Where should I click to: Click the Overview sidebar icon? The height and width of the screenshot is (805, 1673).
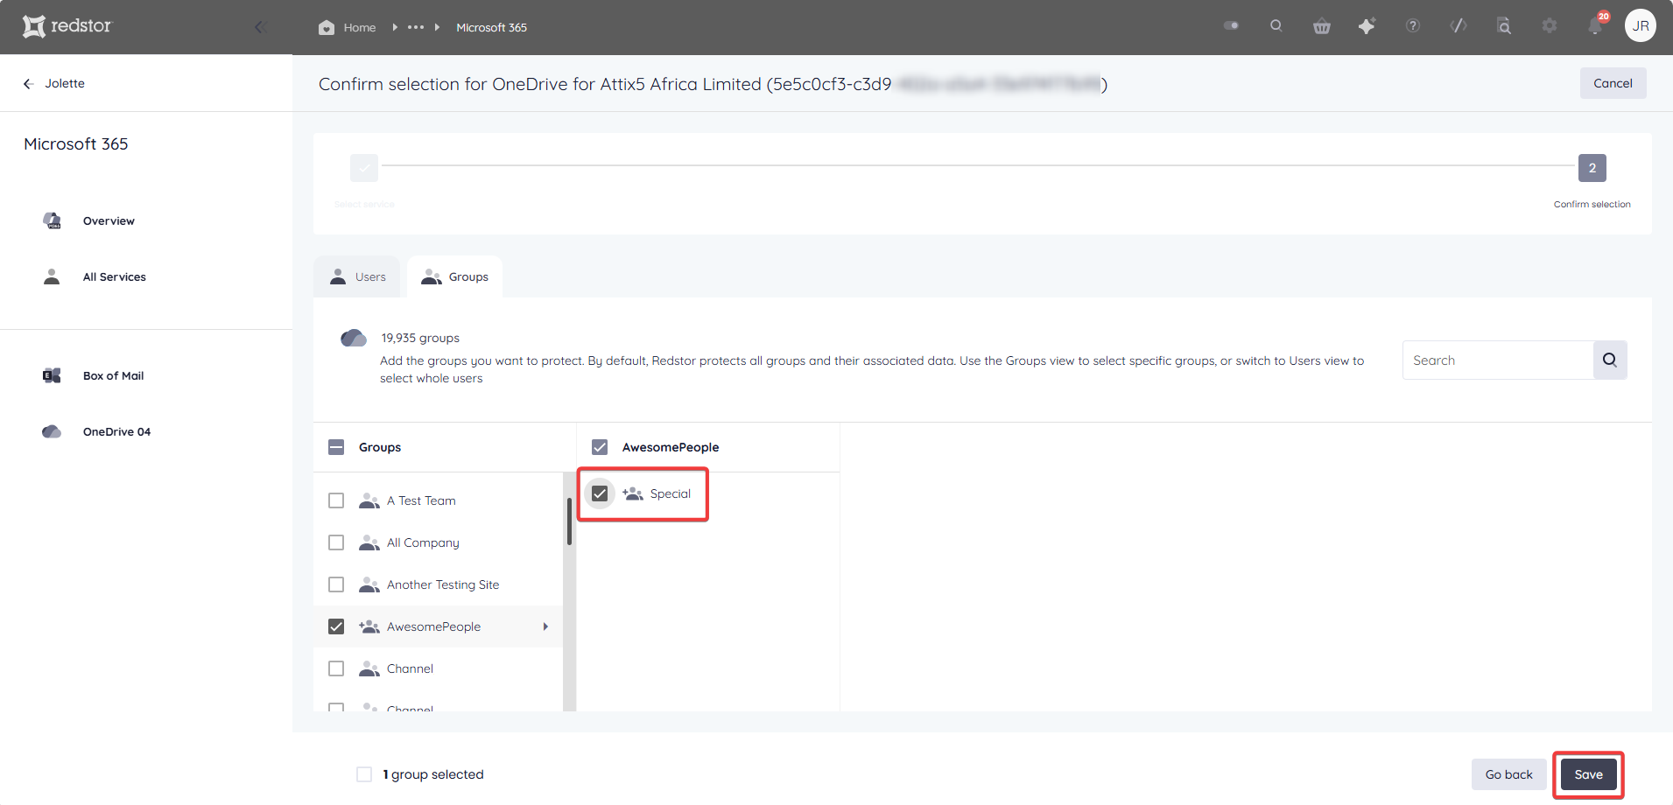[53, 220]
